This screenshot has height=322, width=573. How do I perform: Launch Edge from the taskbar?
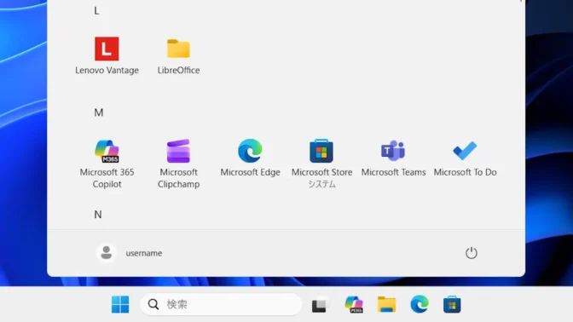tap(420, 304)
